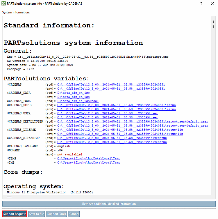Click the 'Core dumps:' heading
This screenshot has height=219, width=218.
tap(23, 172)
